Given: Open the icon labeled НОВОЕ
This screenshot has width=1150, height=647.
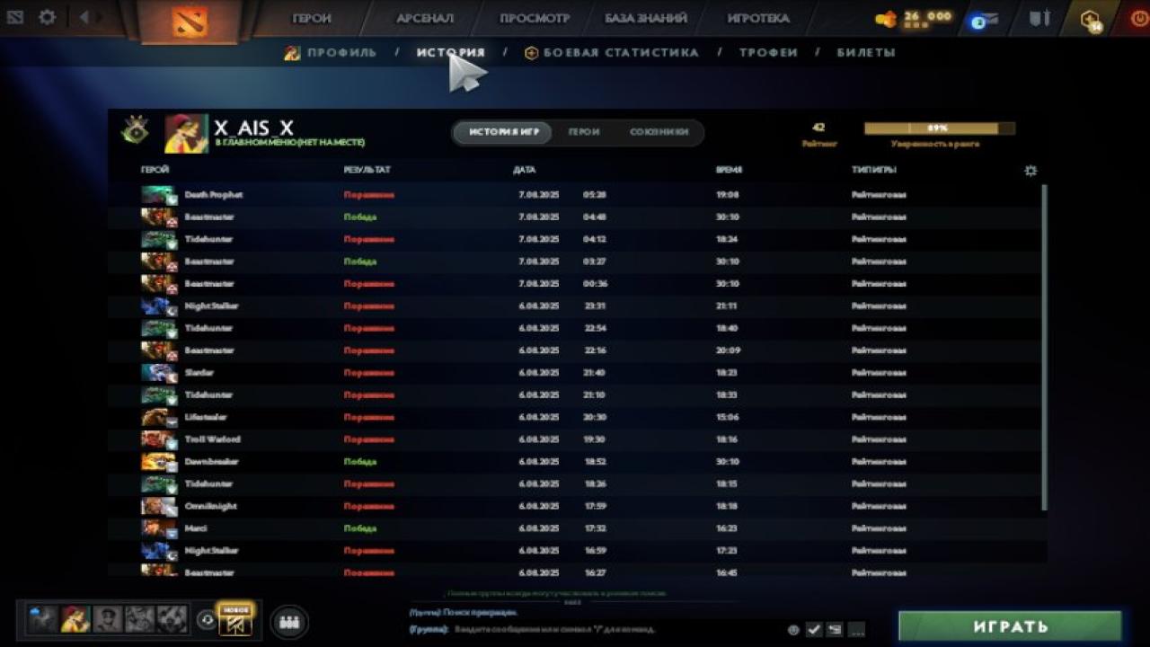Looking at the screenshot, I should [236, 620].
